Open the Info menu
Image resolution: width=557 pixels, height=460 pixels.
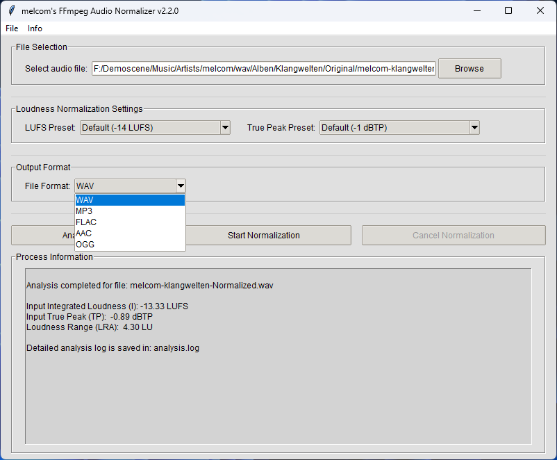[x=35, y=28]
